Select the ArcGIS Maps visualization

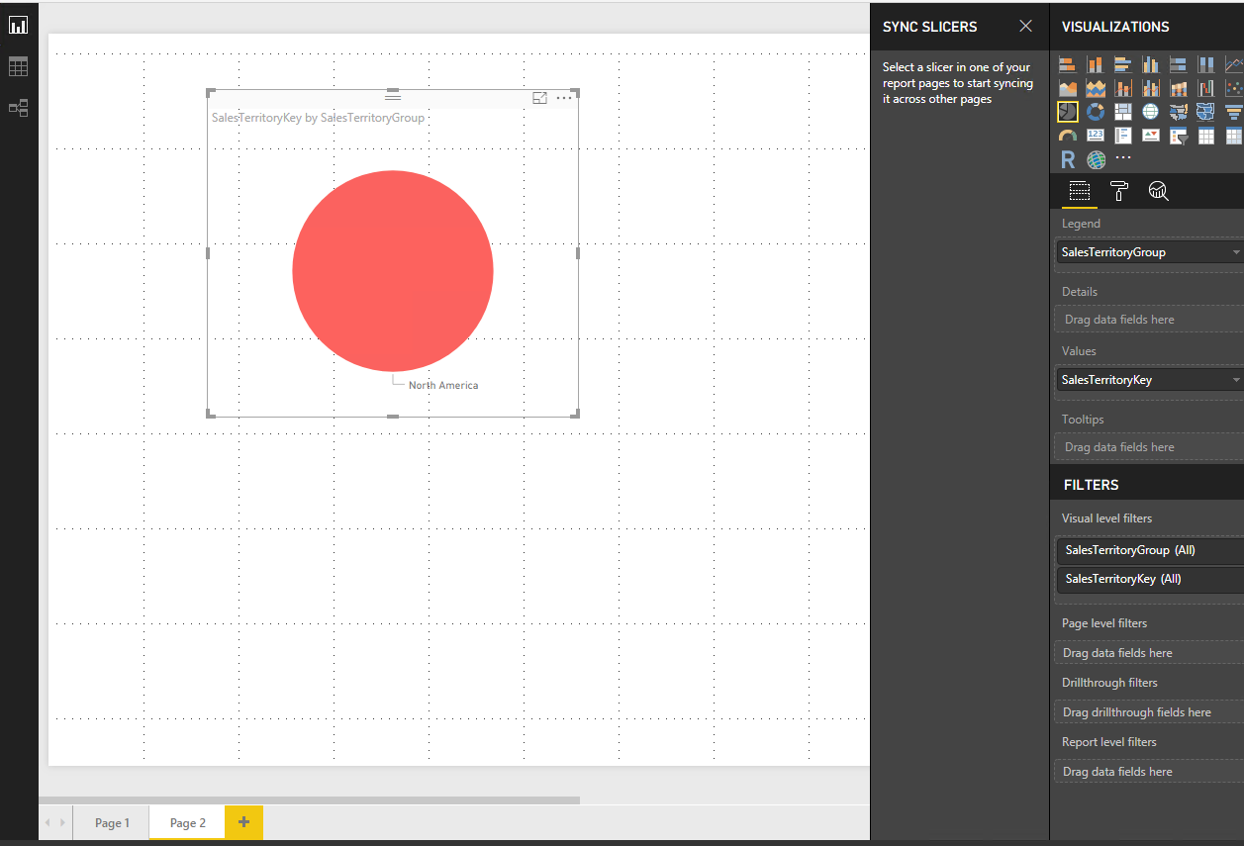click(1096, 159)
